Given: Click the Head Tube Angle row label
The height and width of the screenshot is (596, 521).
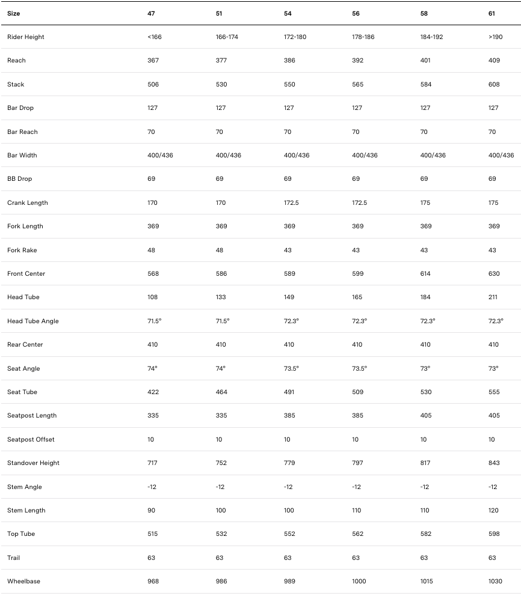Looking at the screenshot, I should tap(33, 321).
